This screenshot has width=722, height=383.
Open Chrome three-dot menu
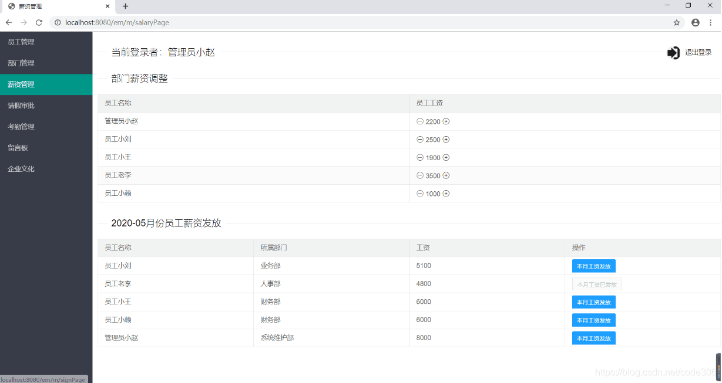point(711,22)
